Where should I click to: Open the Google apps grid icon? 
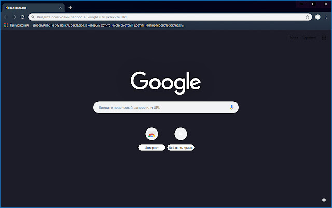coord(324,37)
